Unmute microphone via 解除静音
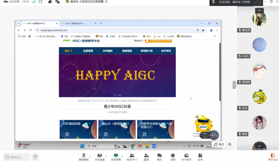Screen dimensions: 279x162 [x=84, y=157]
